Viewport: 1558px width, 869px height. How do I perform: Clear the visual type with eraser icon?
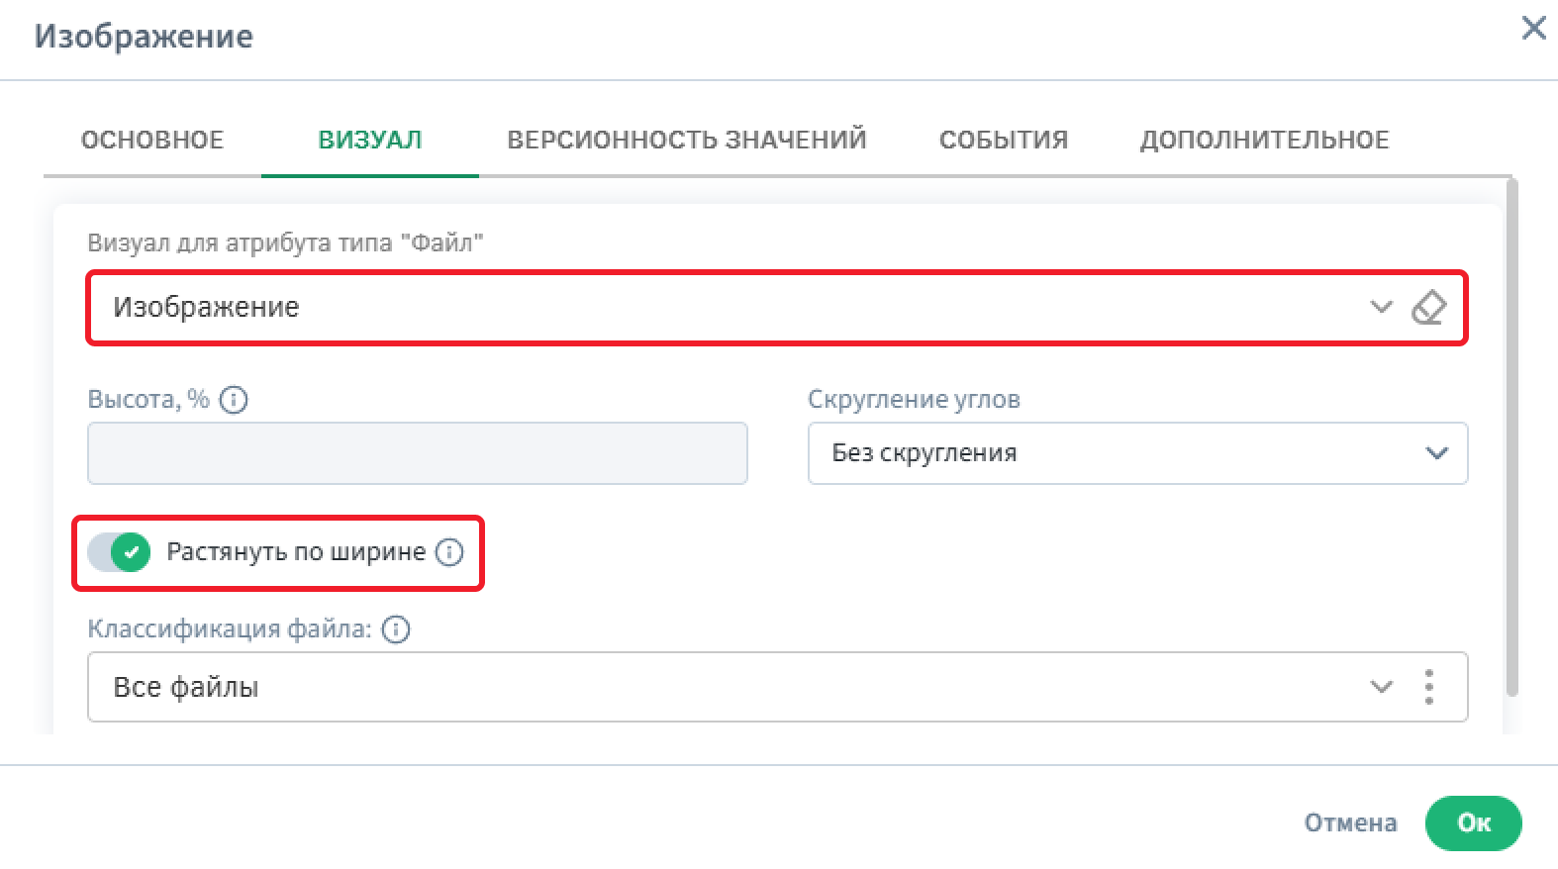[1428, 308]
